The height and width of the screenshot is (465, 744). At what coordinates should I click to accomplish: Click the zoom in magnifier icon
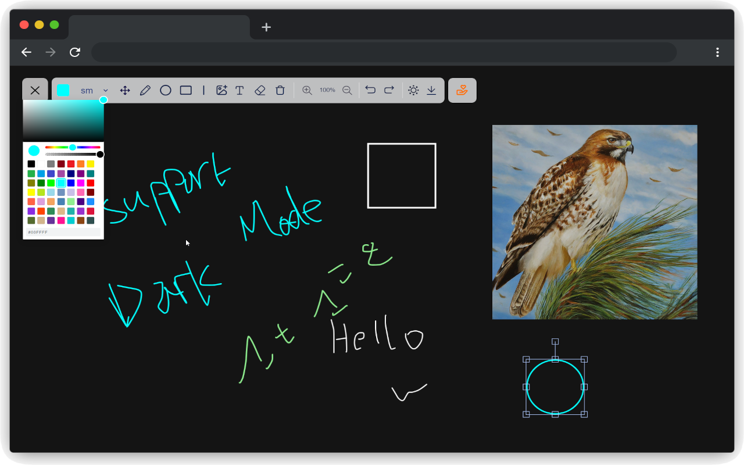(307, 90)
